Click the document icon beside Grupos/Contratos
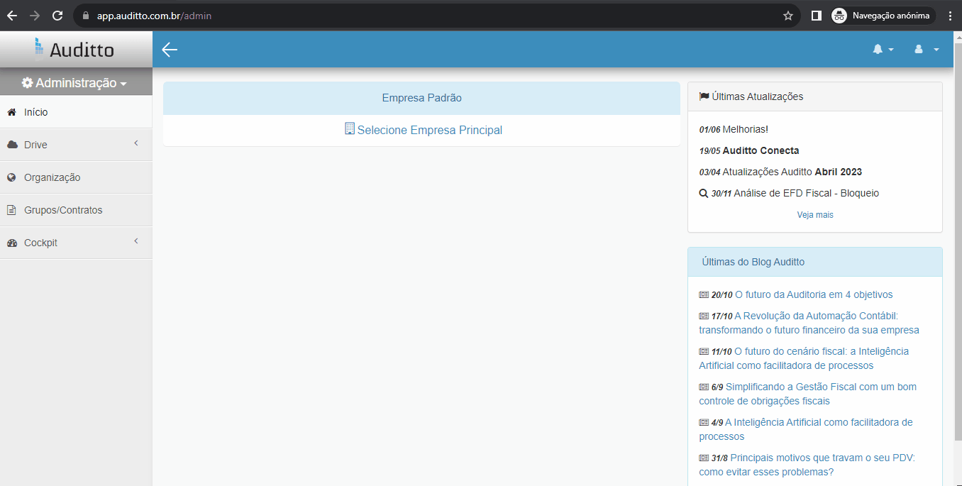This screenshot has height=486, width=962. pyautogui.click(x=11, y=210)
